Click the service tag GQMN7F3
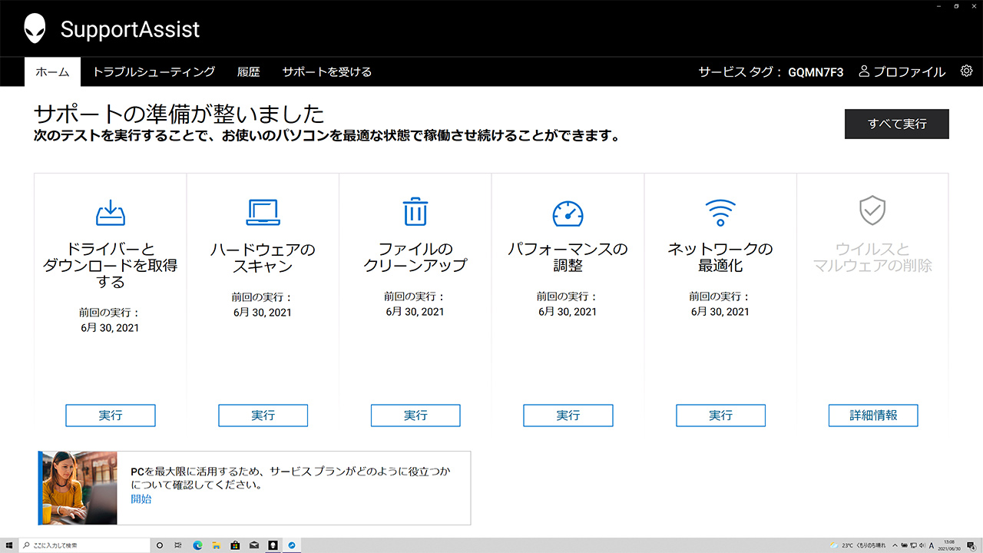Viewport: 983px width, 553px height. tap(816, 72)
